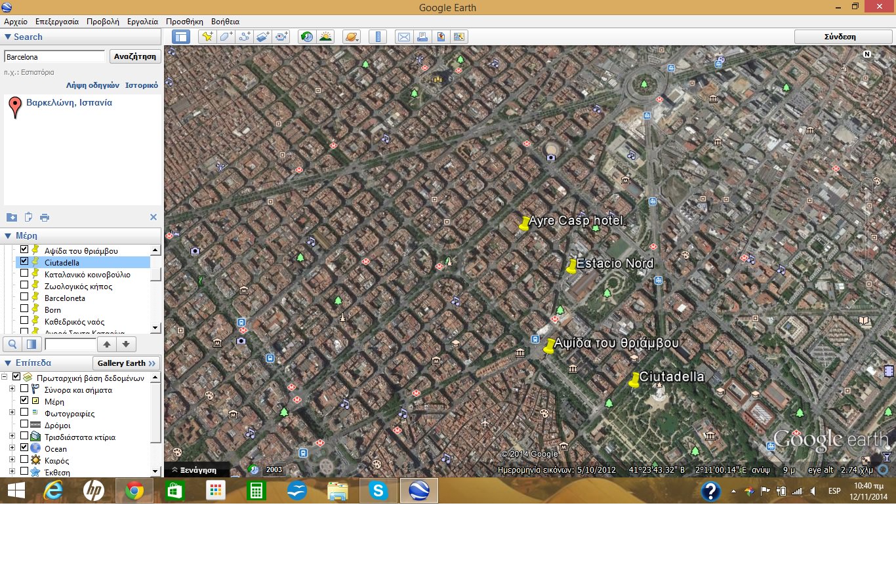896x577 pixels.
Task: Open the Εργαλεία menu
Action: [x=143, y=22]
